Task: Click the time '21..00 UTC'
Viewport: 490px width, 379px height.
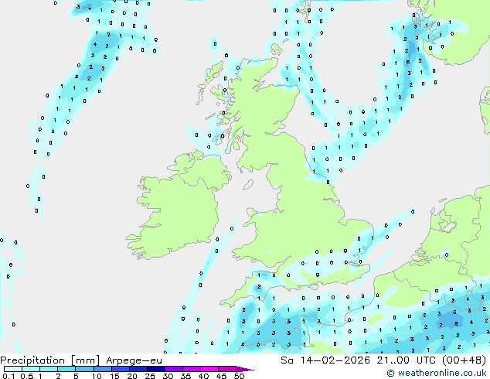Action: [407, 360]
